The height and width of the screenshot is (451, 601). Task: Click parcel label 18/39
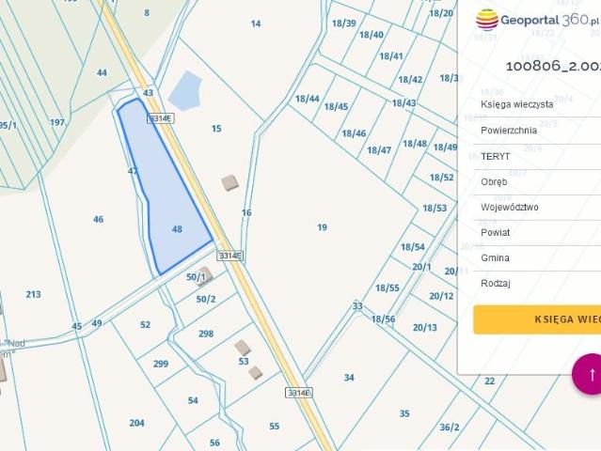coord(344,23)
